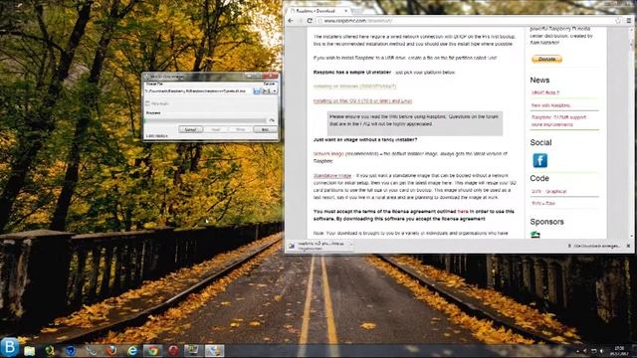Open the Windows Start orb
The width and height of the screenshot is (637, 358).
9,347
